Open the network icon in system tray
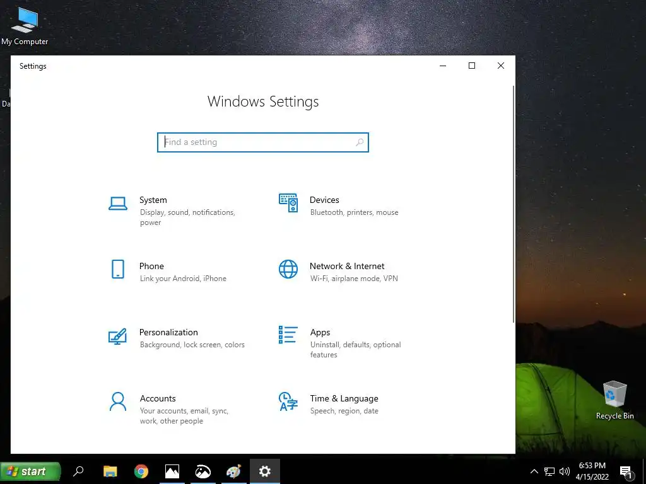This screenshot has width=646, height=484. tap(549, 471)
